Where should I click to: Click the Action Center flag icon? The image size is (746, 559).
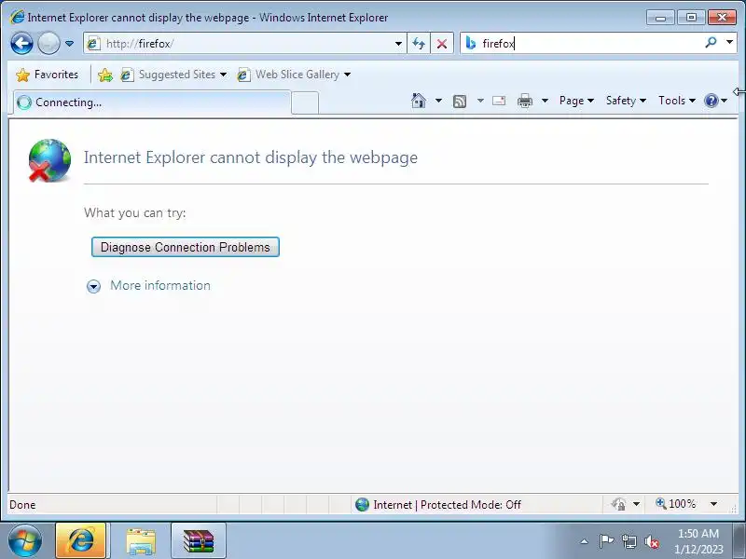(606, 541)
